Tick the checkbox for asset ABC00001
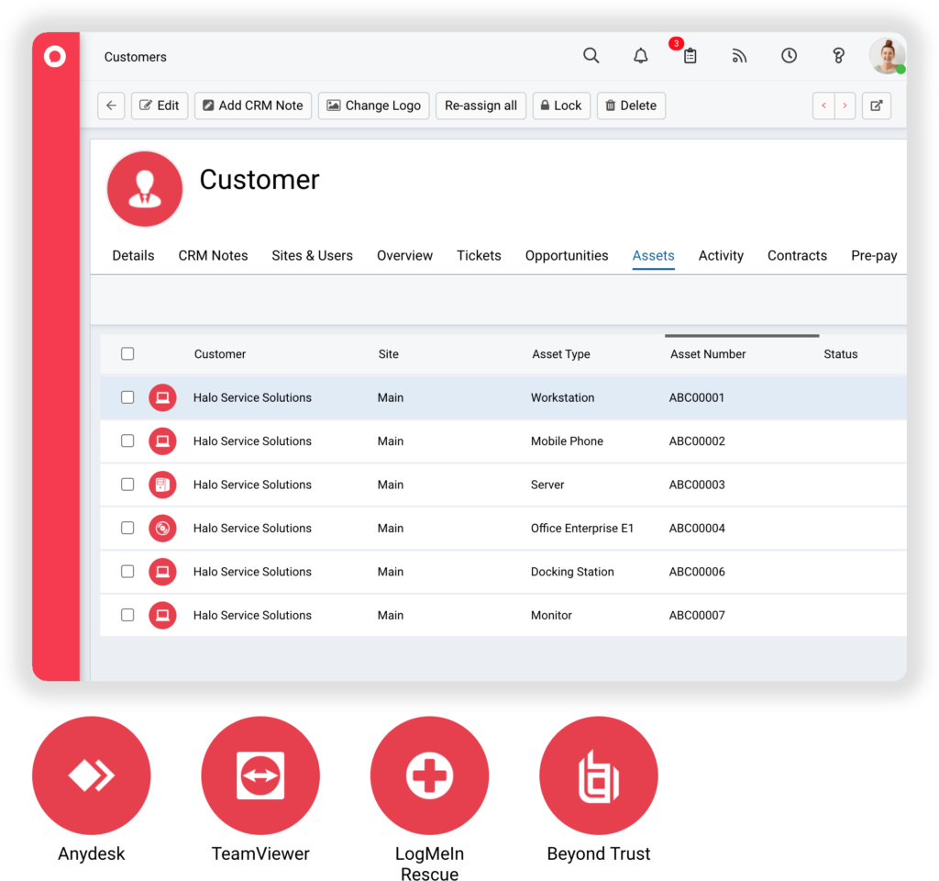 pos(127,397)
